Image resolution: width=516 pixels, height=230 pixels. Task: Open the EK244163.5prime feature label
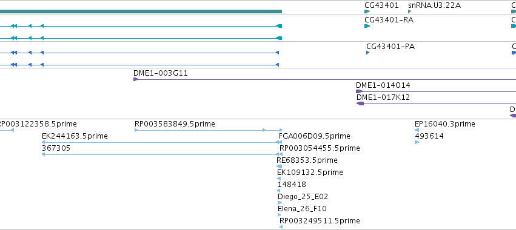(75, 136)
